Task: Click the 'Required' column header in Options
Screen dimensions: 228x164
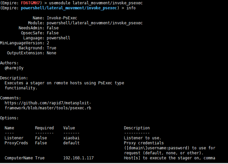Action: click(44, 128)
